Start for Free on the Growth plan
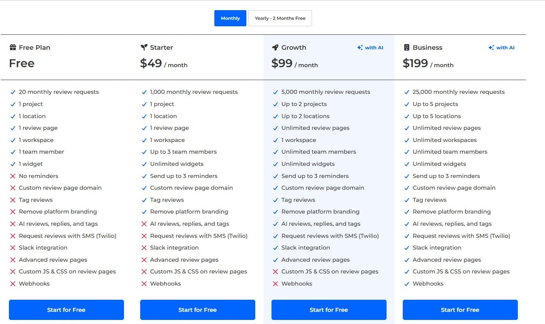The width and height of the screenshot is (545, 324). click(329, 310)
